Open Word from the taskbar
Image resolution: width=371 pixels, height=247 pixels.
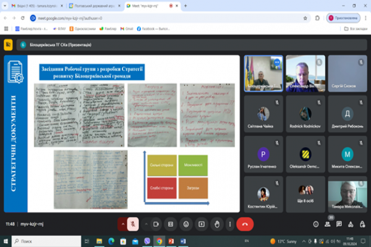(183, 241)
